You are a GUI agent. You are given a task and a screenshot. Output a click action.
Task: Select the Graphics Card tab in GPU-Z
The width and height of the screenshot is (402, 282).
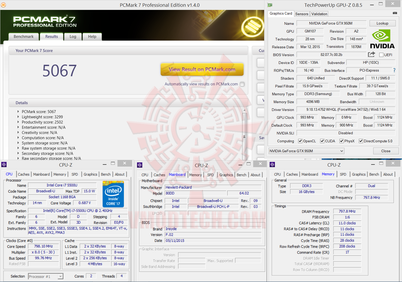pos(281,13)
